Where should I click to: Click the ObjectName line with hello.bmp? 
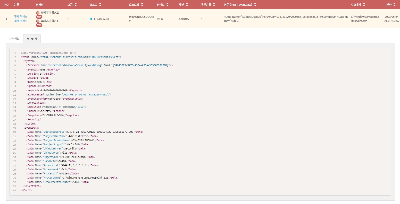[61, 157]
